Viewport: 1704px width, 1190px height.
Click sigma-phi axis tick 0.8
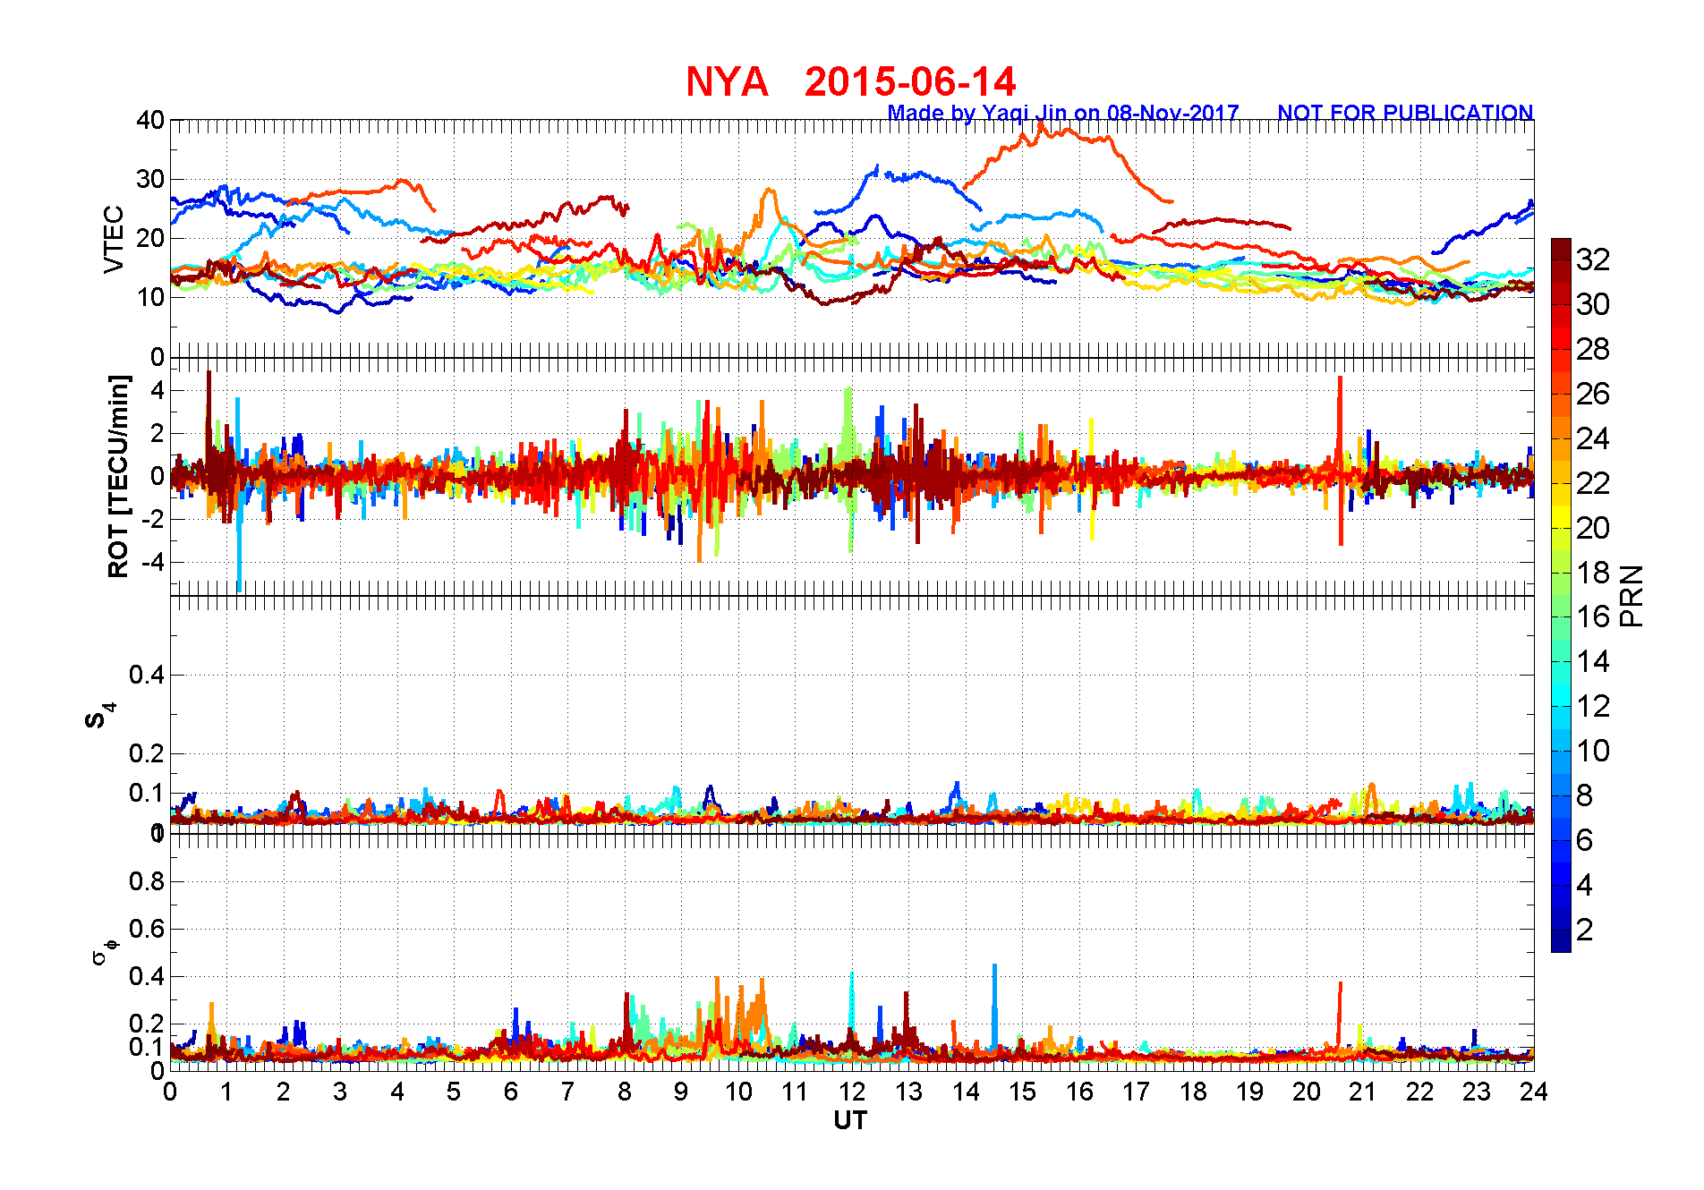click(x=147, y=881)
